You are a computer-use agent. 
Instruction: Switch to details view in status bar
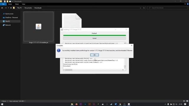pos(184,101)
